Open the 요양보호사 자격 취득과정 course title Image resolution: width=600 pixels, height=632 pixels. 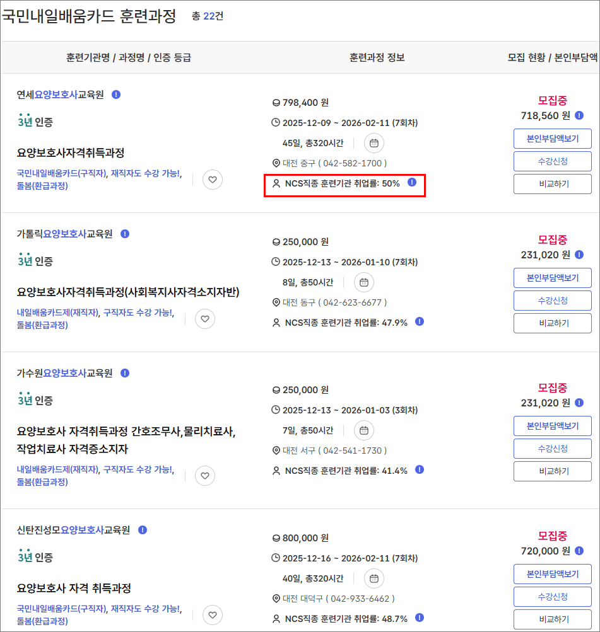74,589
